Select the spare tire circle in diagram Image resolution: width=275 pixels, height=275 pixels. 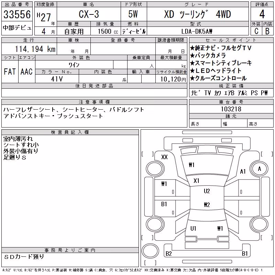[x=150, y=251]
